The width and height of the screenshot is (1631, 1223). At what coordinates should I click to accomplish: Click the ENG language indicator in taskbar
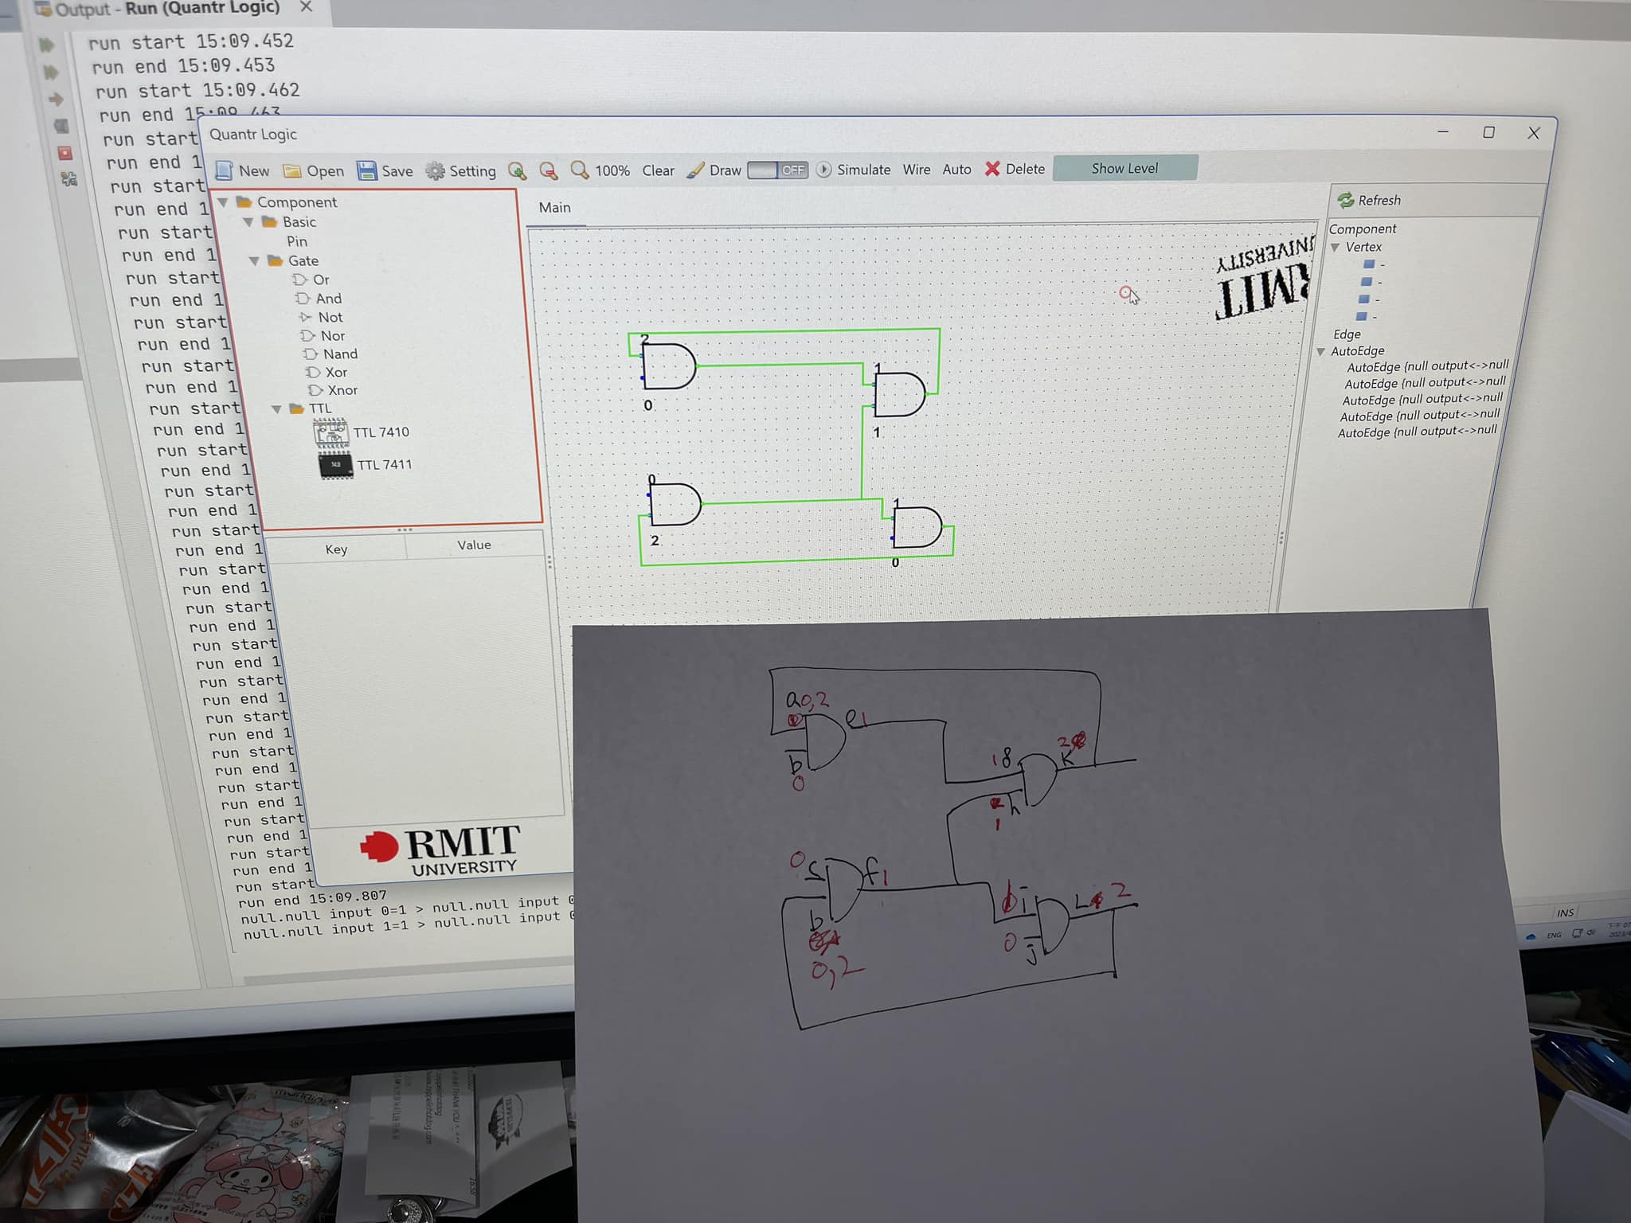pos(1554,935)
